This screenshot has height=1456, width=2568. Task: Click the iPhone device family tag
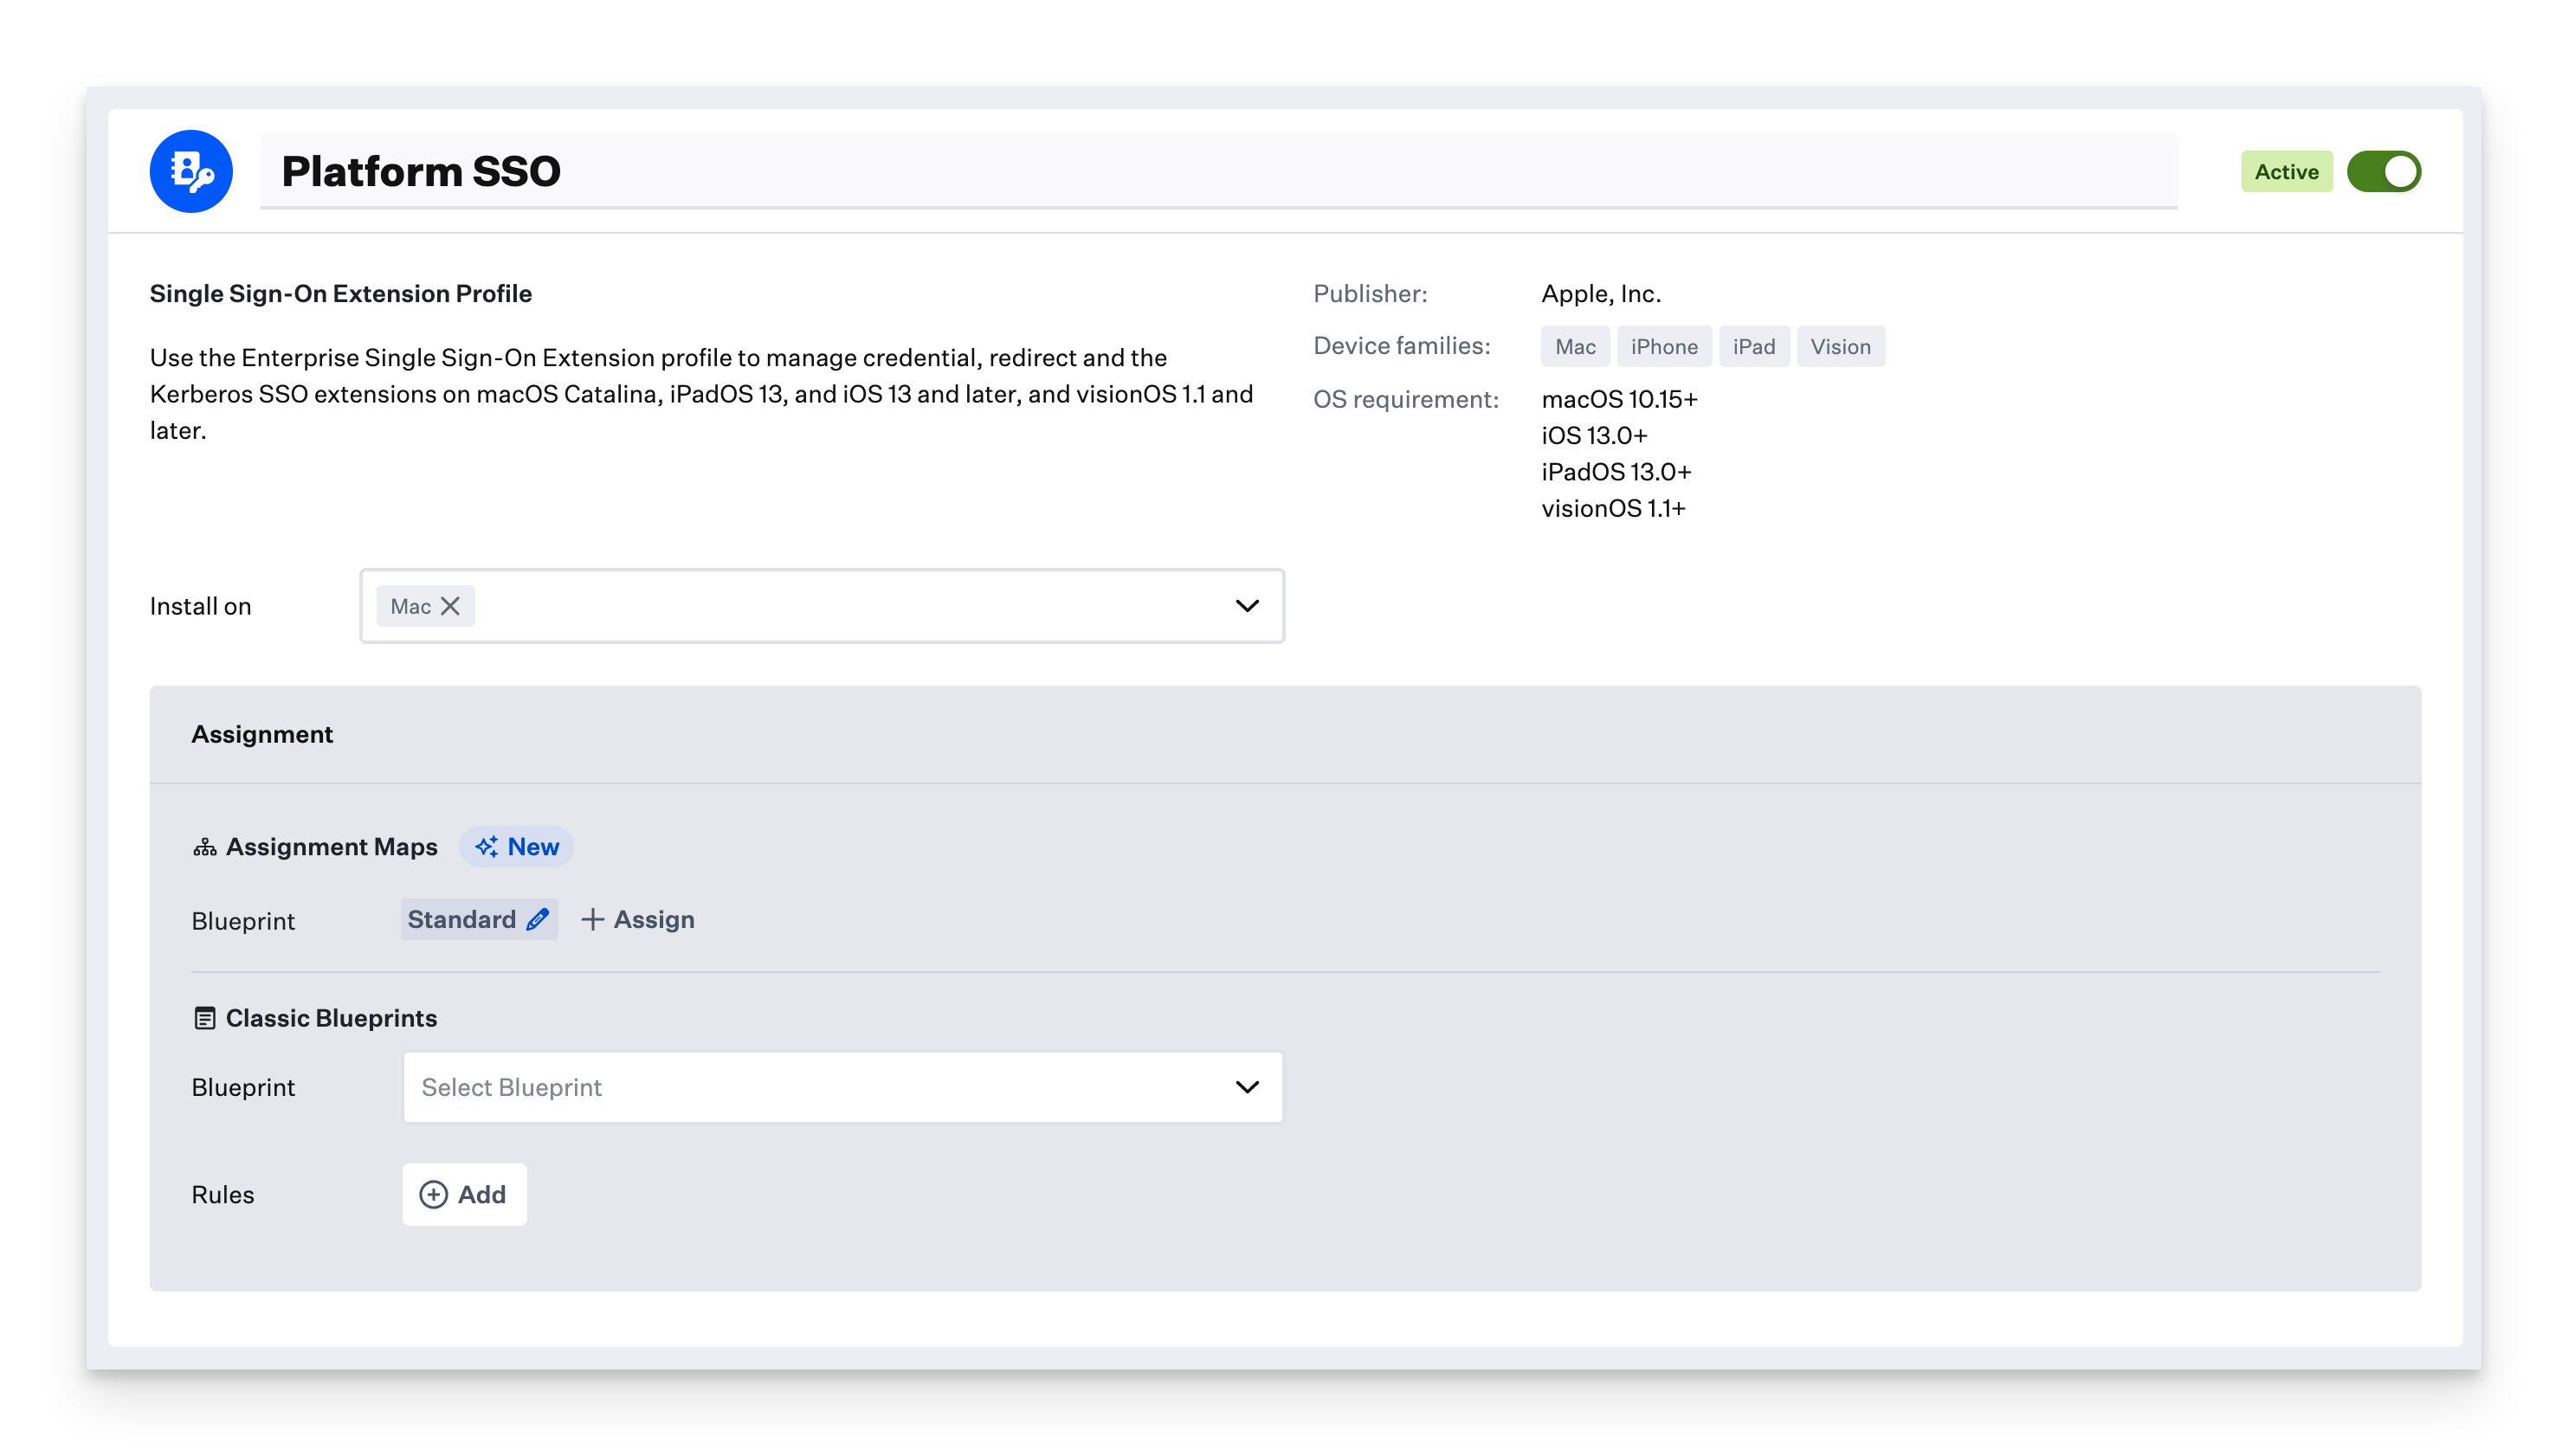(1663, 346)
